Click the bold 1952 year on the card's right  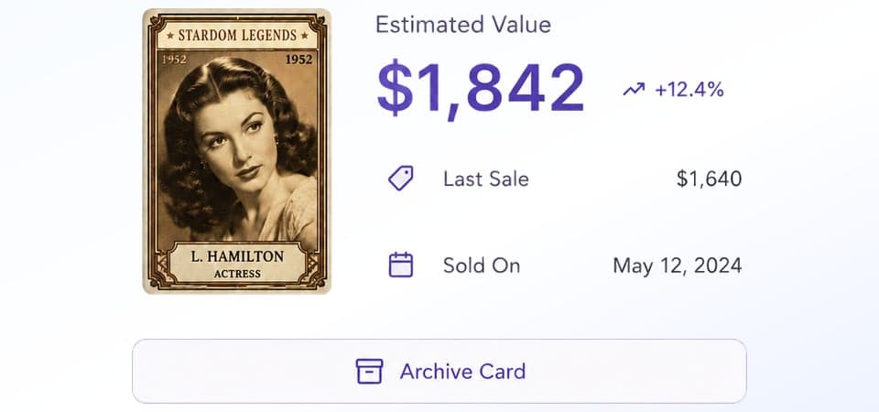click(x=298, y=60)
